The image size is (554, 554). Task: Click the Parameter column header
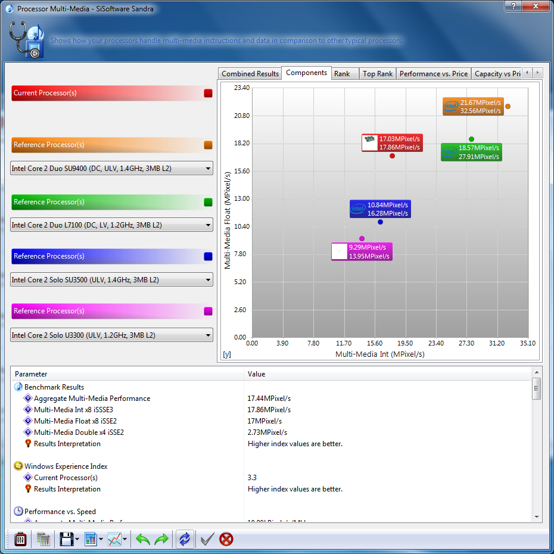tap(127, 374)
